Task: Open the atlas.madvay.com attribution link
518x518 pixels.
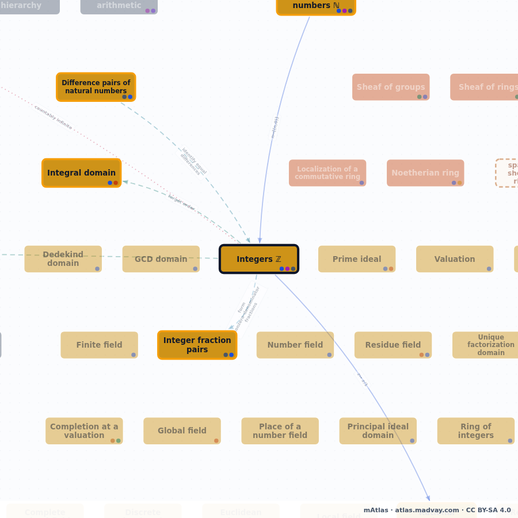Action: [427, 510]
